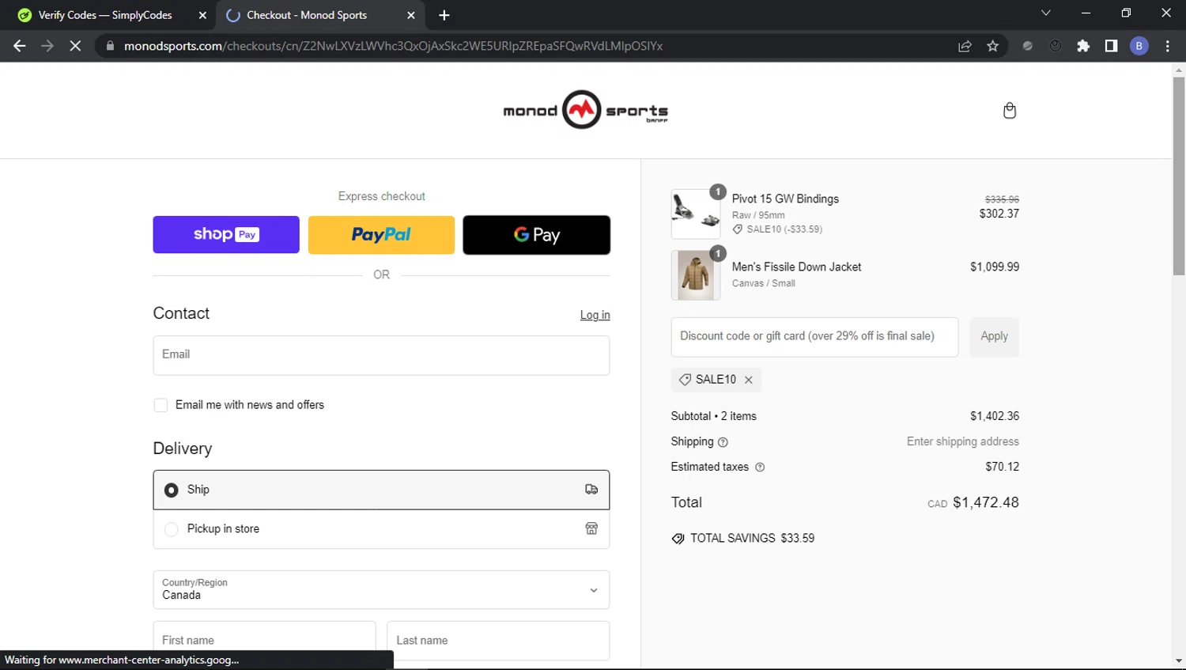Click the share page icon

coord(965,46)
